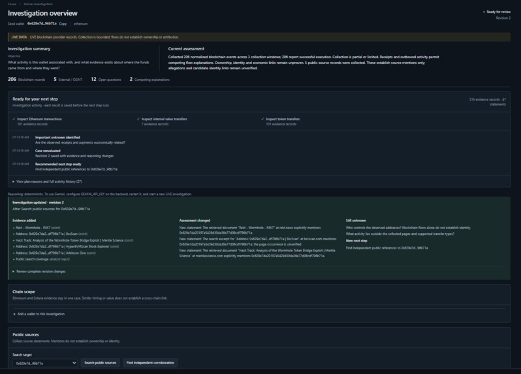Click the Still unknown heading
This screenshot has height=374, width=521.
pyautogui.click(x=356, y=221)
